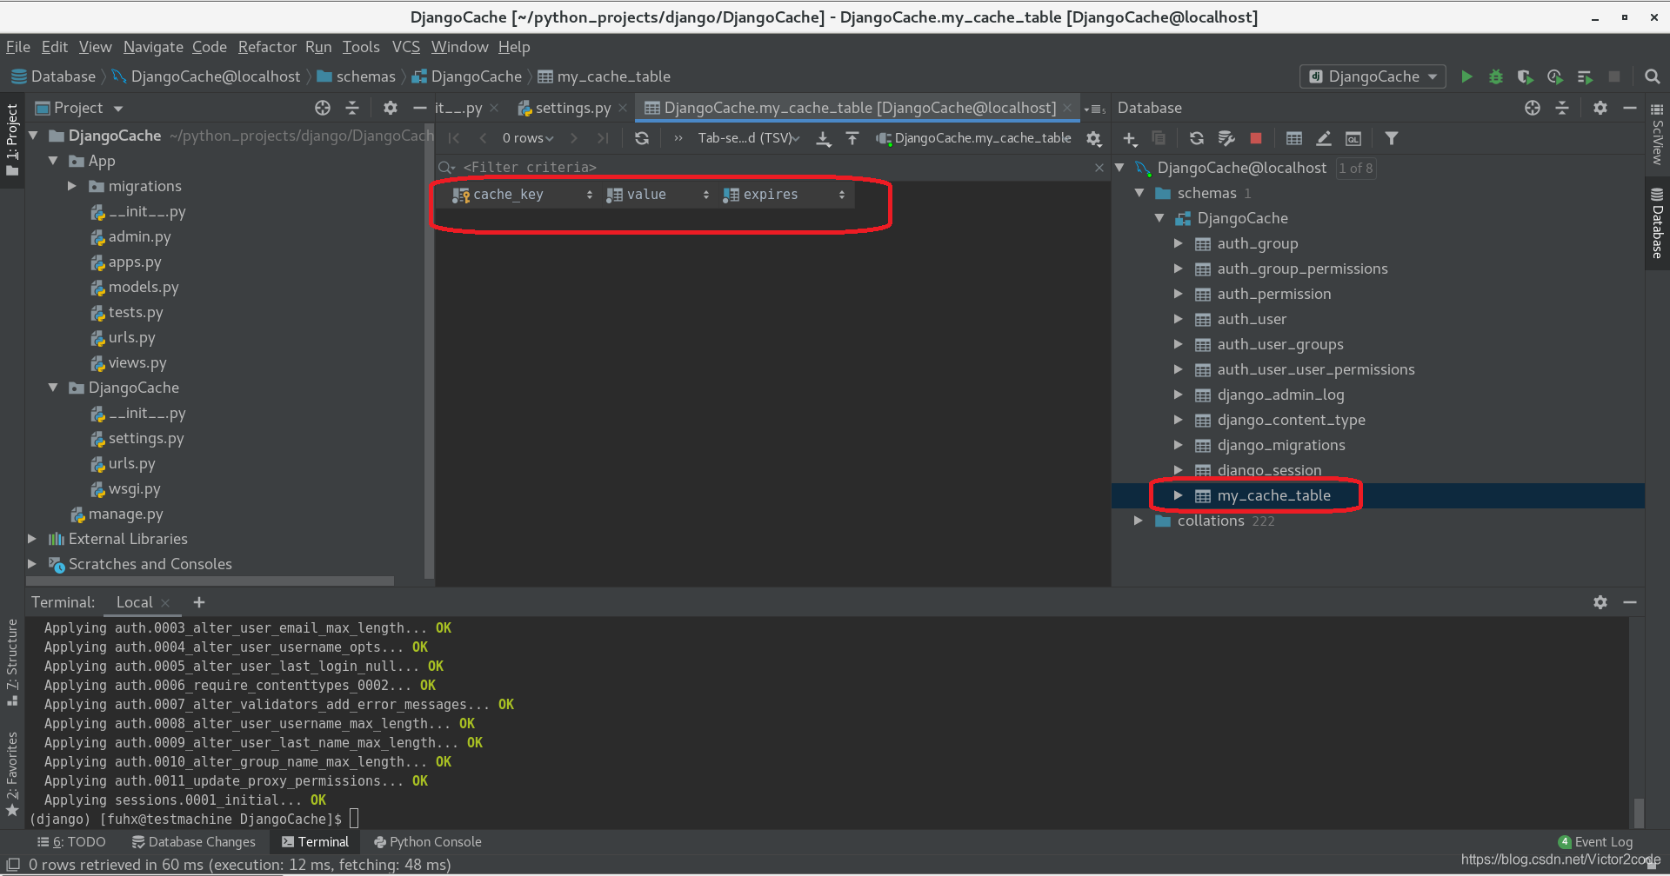The image size is (1670, 876).
Task: Add a new terminal session
Action: (199, 602)
